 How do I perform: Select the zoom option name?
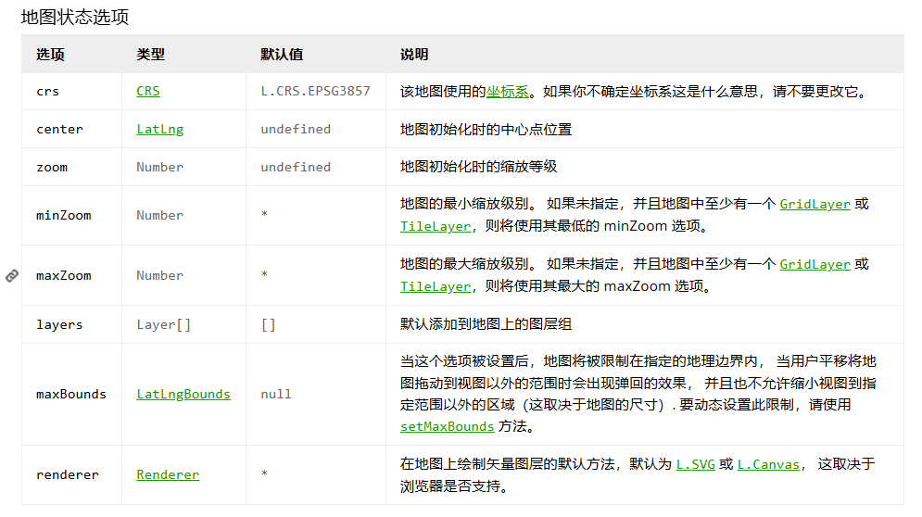(x=52, y=168)
